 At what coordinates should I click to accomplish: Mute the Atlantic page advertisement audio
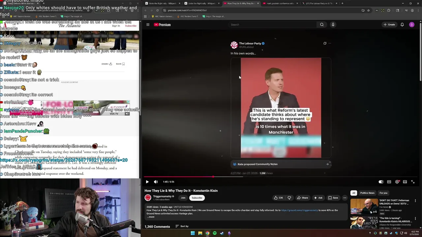tap(127, 114)
